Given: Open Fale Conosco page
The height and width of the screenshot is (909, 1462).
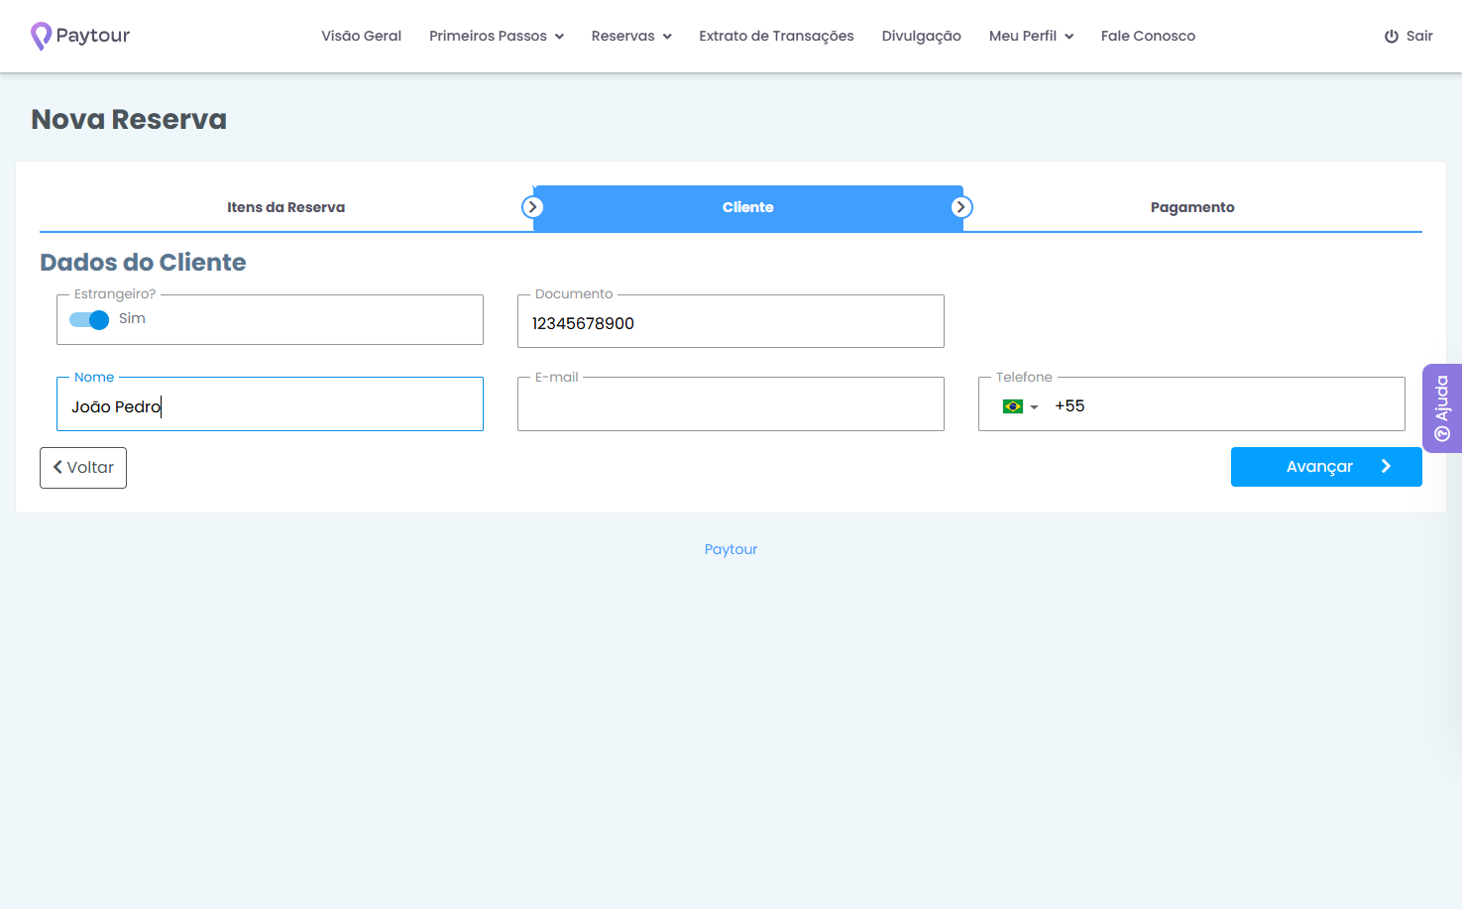Looking at the screenshot, I should (x=1148, y=36).
